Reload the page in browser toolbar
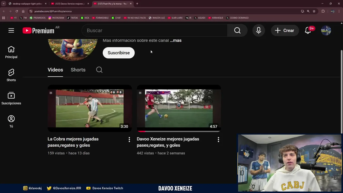This screenshot has width=343, height=193. point(17,11)
